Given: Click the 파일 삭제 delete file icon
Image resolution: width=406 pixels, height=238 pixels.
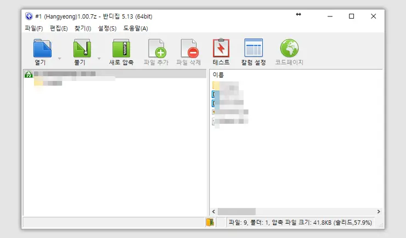Looking at the screenshot, I should point(189,48).
